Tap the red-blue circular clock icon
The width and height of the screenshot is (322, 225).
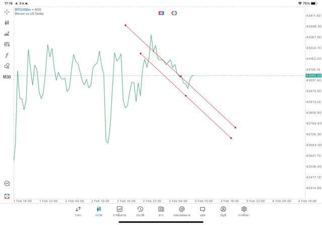174,13
